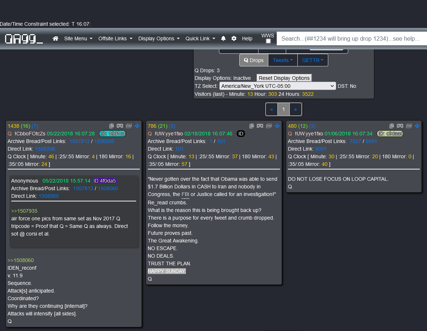Expand the Tweets dropdown tab
427x331 pixels.
(283, 60)
